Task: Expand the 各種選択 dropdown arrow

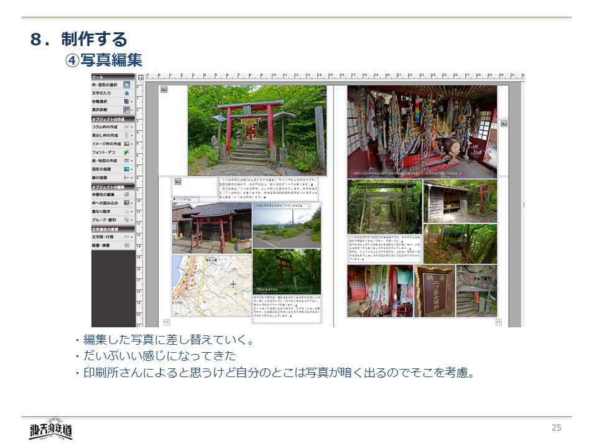Action: tap(132, 101)
